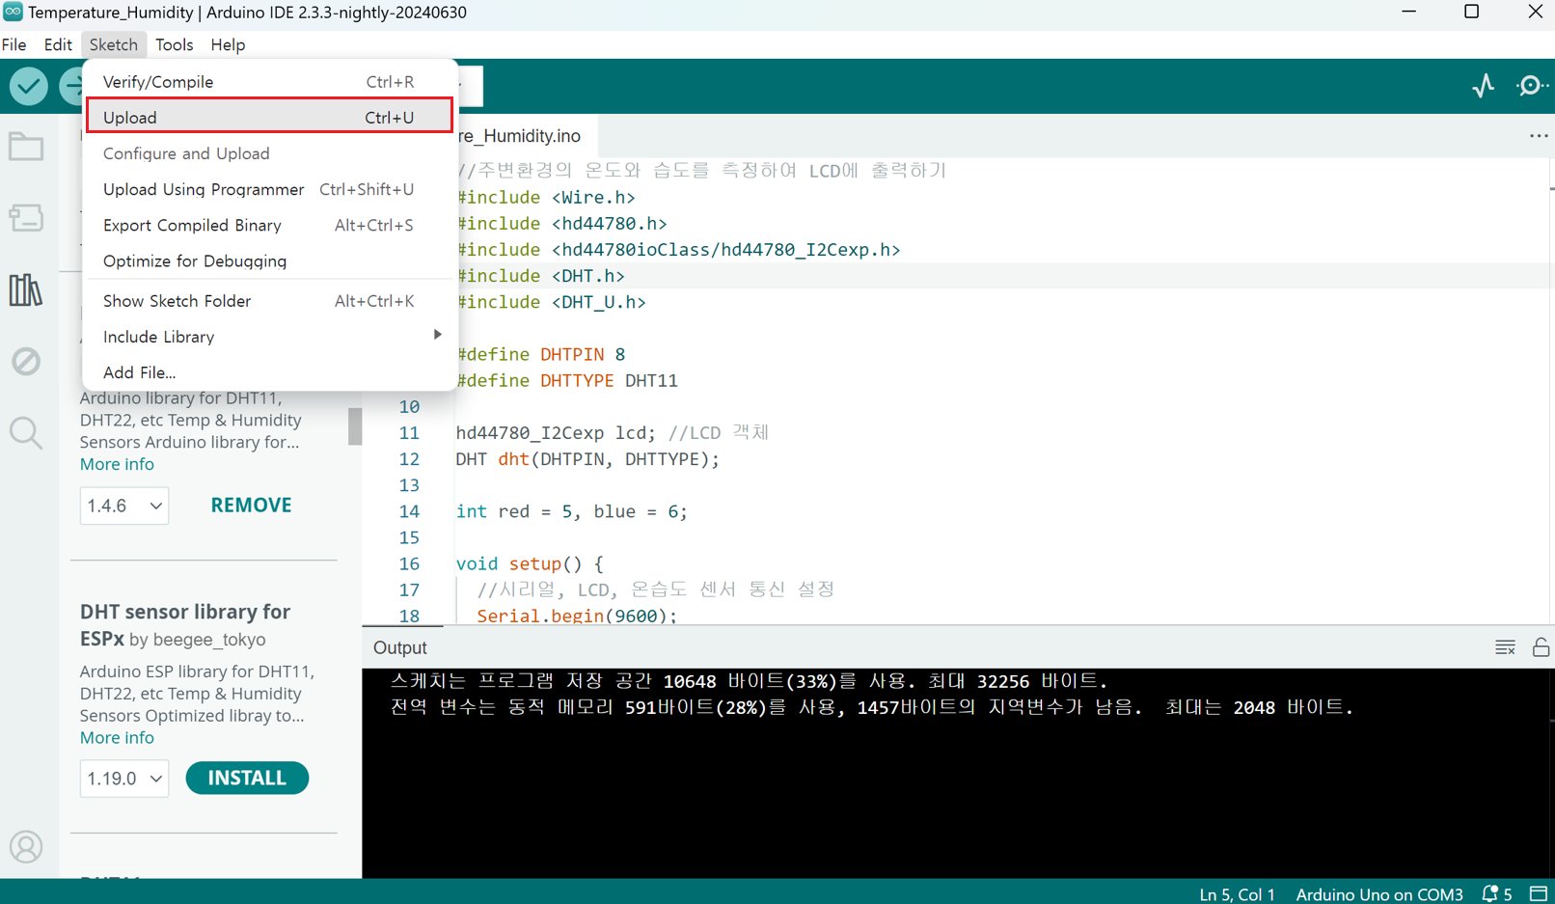Click REMOVE for DHT sensor library

[251, 506]
